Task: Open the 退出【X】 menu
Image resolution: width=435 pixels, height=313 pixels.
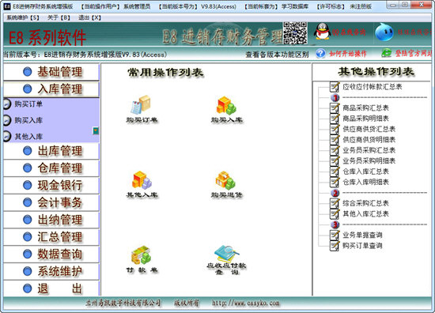Action: 89,17
